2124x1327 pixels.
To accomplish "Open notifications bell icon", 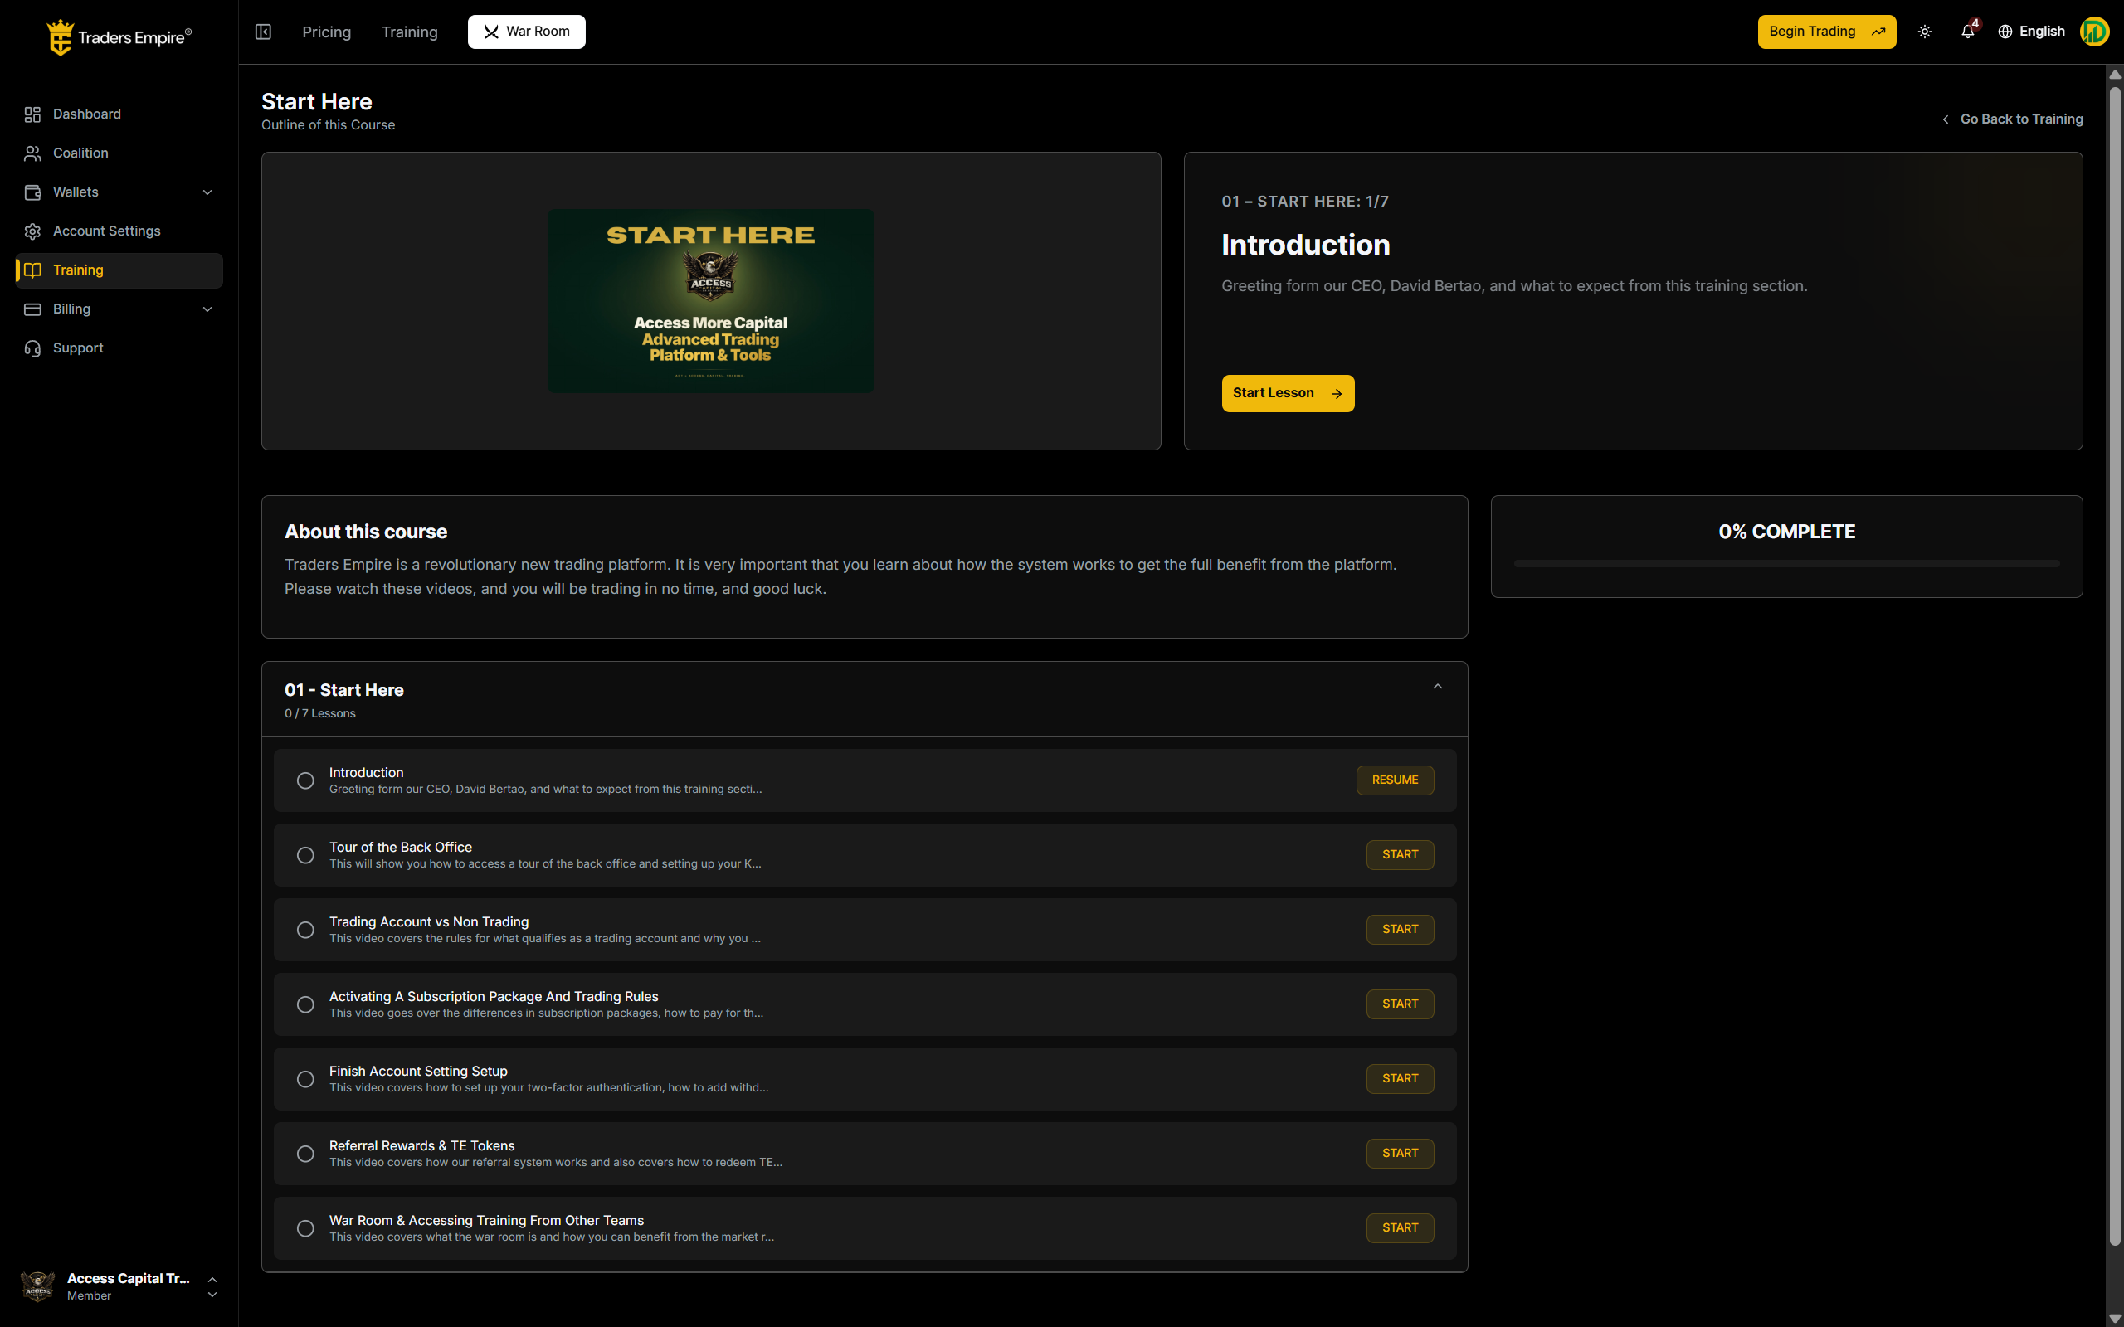I will pos(1968,32).
